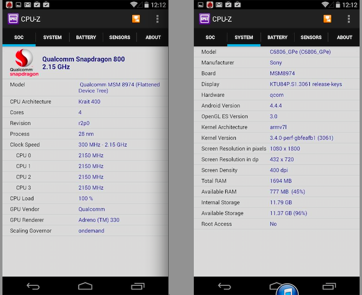Tap the orange validation icon on the System screen

pos(328,19)
